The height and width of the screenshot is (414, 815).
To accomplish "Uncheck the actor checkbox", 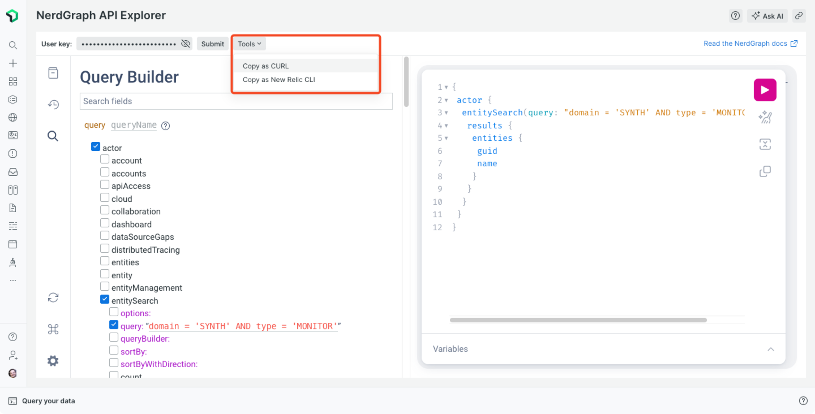I will [95, 147].
